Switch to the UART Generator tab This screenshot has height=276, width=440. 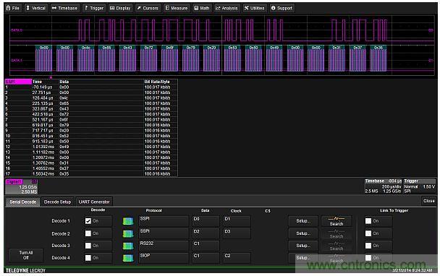point(94,202)
